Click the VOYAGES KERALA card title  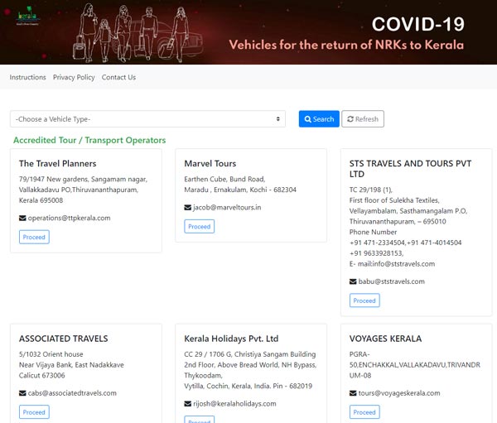tap(385, 339)
